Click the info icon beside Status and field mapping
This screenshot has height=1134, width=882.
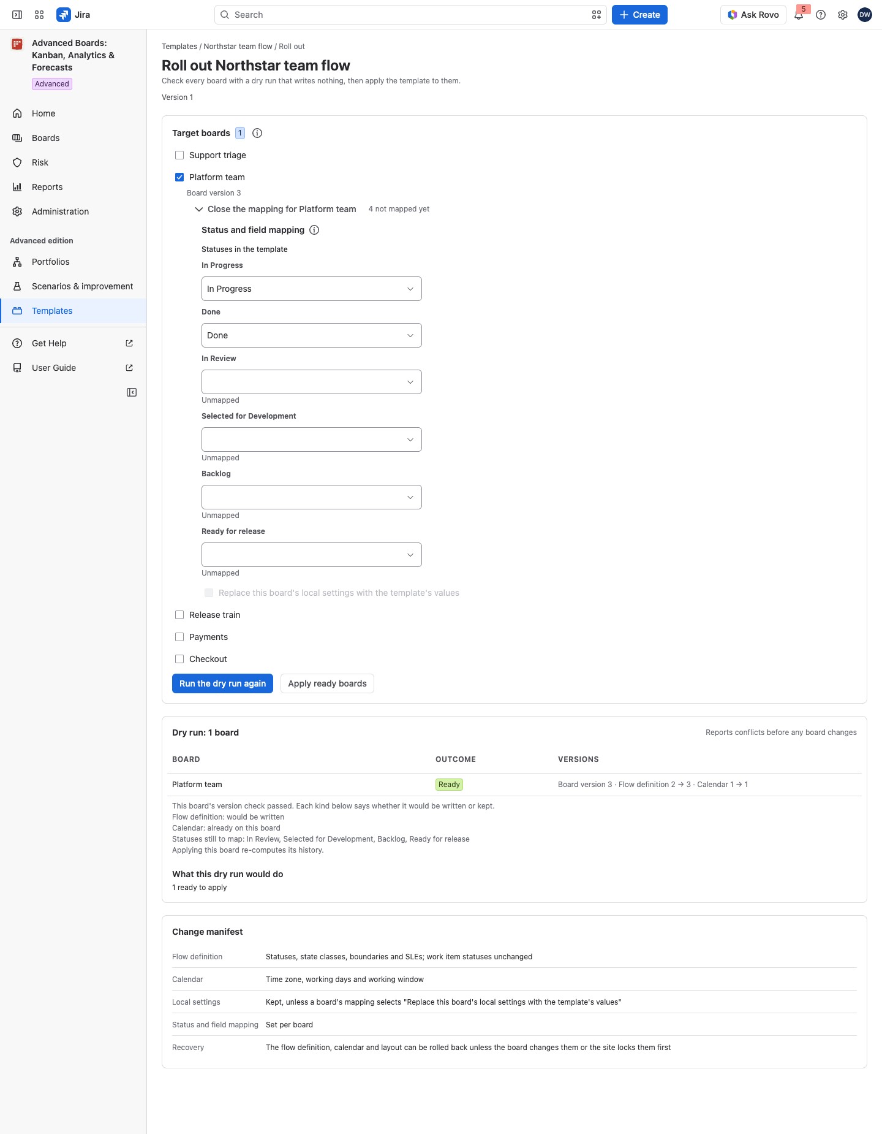click(314, 230)
